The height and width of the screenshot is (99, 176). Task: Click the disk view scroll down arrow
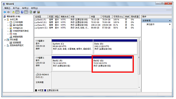coord(139,88)
